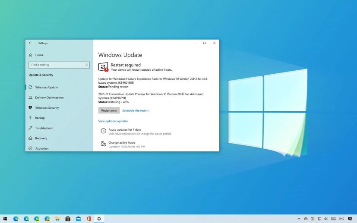
Task: Click the Restart now button
Action: [x=109, y=110]
